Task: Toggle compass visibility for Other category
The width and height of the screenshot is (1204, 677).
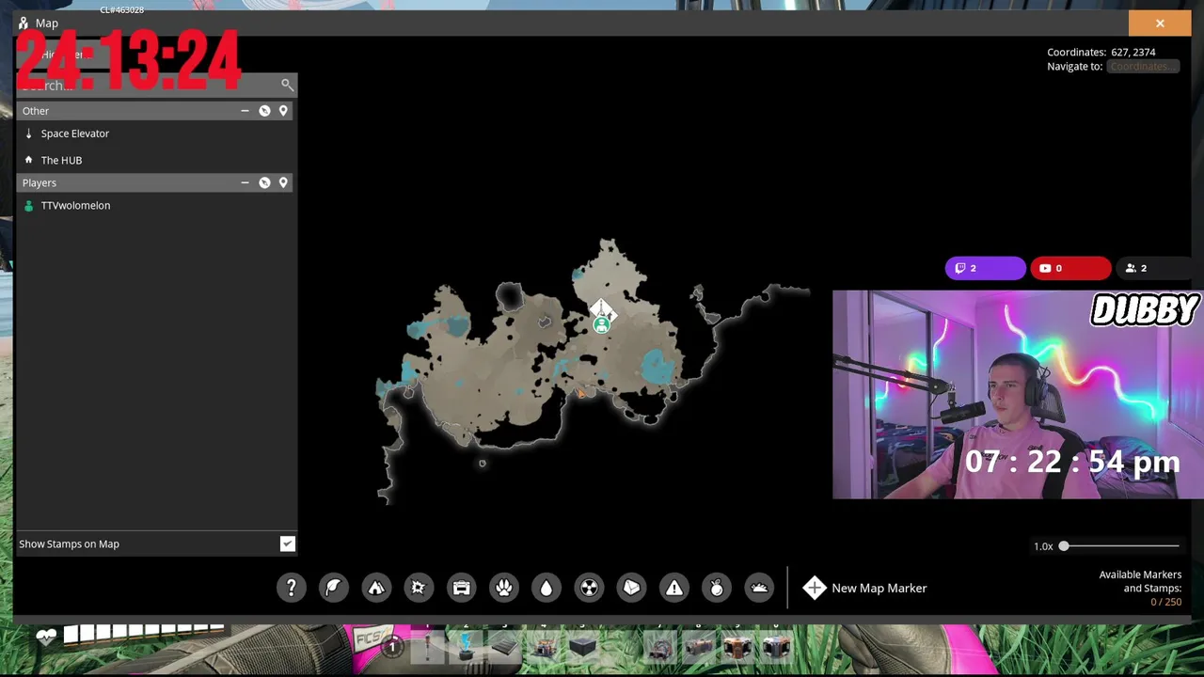Action: 264,111
